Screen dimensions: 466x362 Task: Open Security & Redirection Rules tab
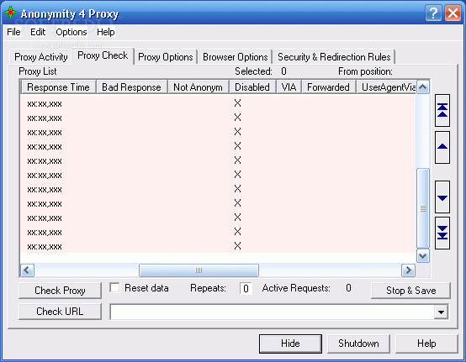(x=334, y=56)
